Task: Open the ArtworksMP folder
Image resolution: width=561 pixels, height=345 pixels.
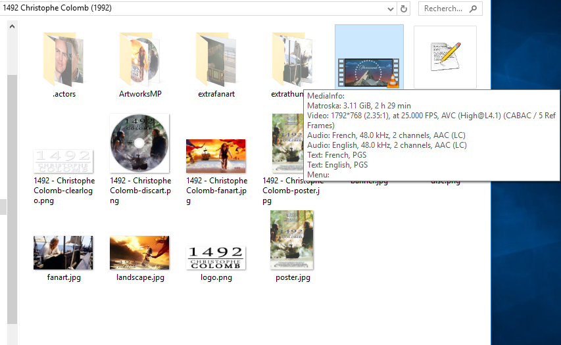Action: (140, 59)
